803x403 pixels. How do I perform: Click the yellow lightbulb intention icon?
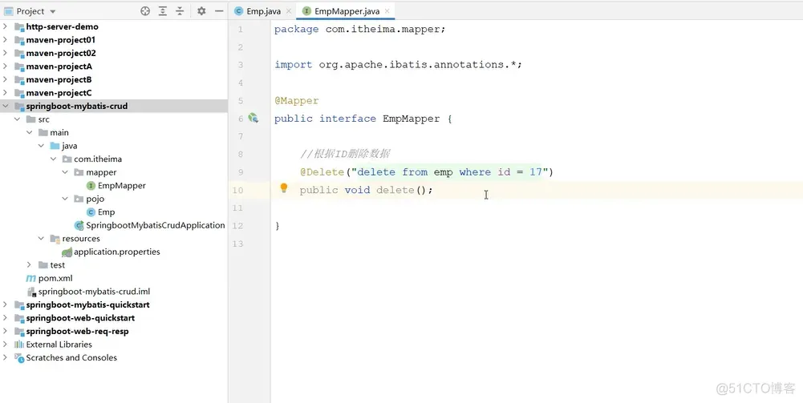(x=284, y=189)
